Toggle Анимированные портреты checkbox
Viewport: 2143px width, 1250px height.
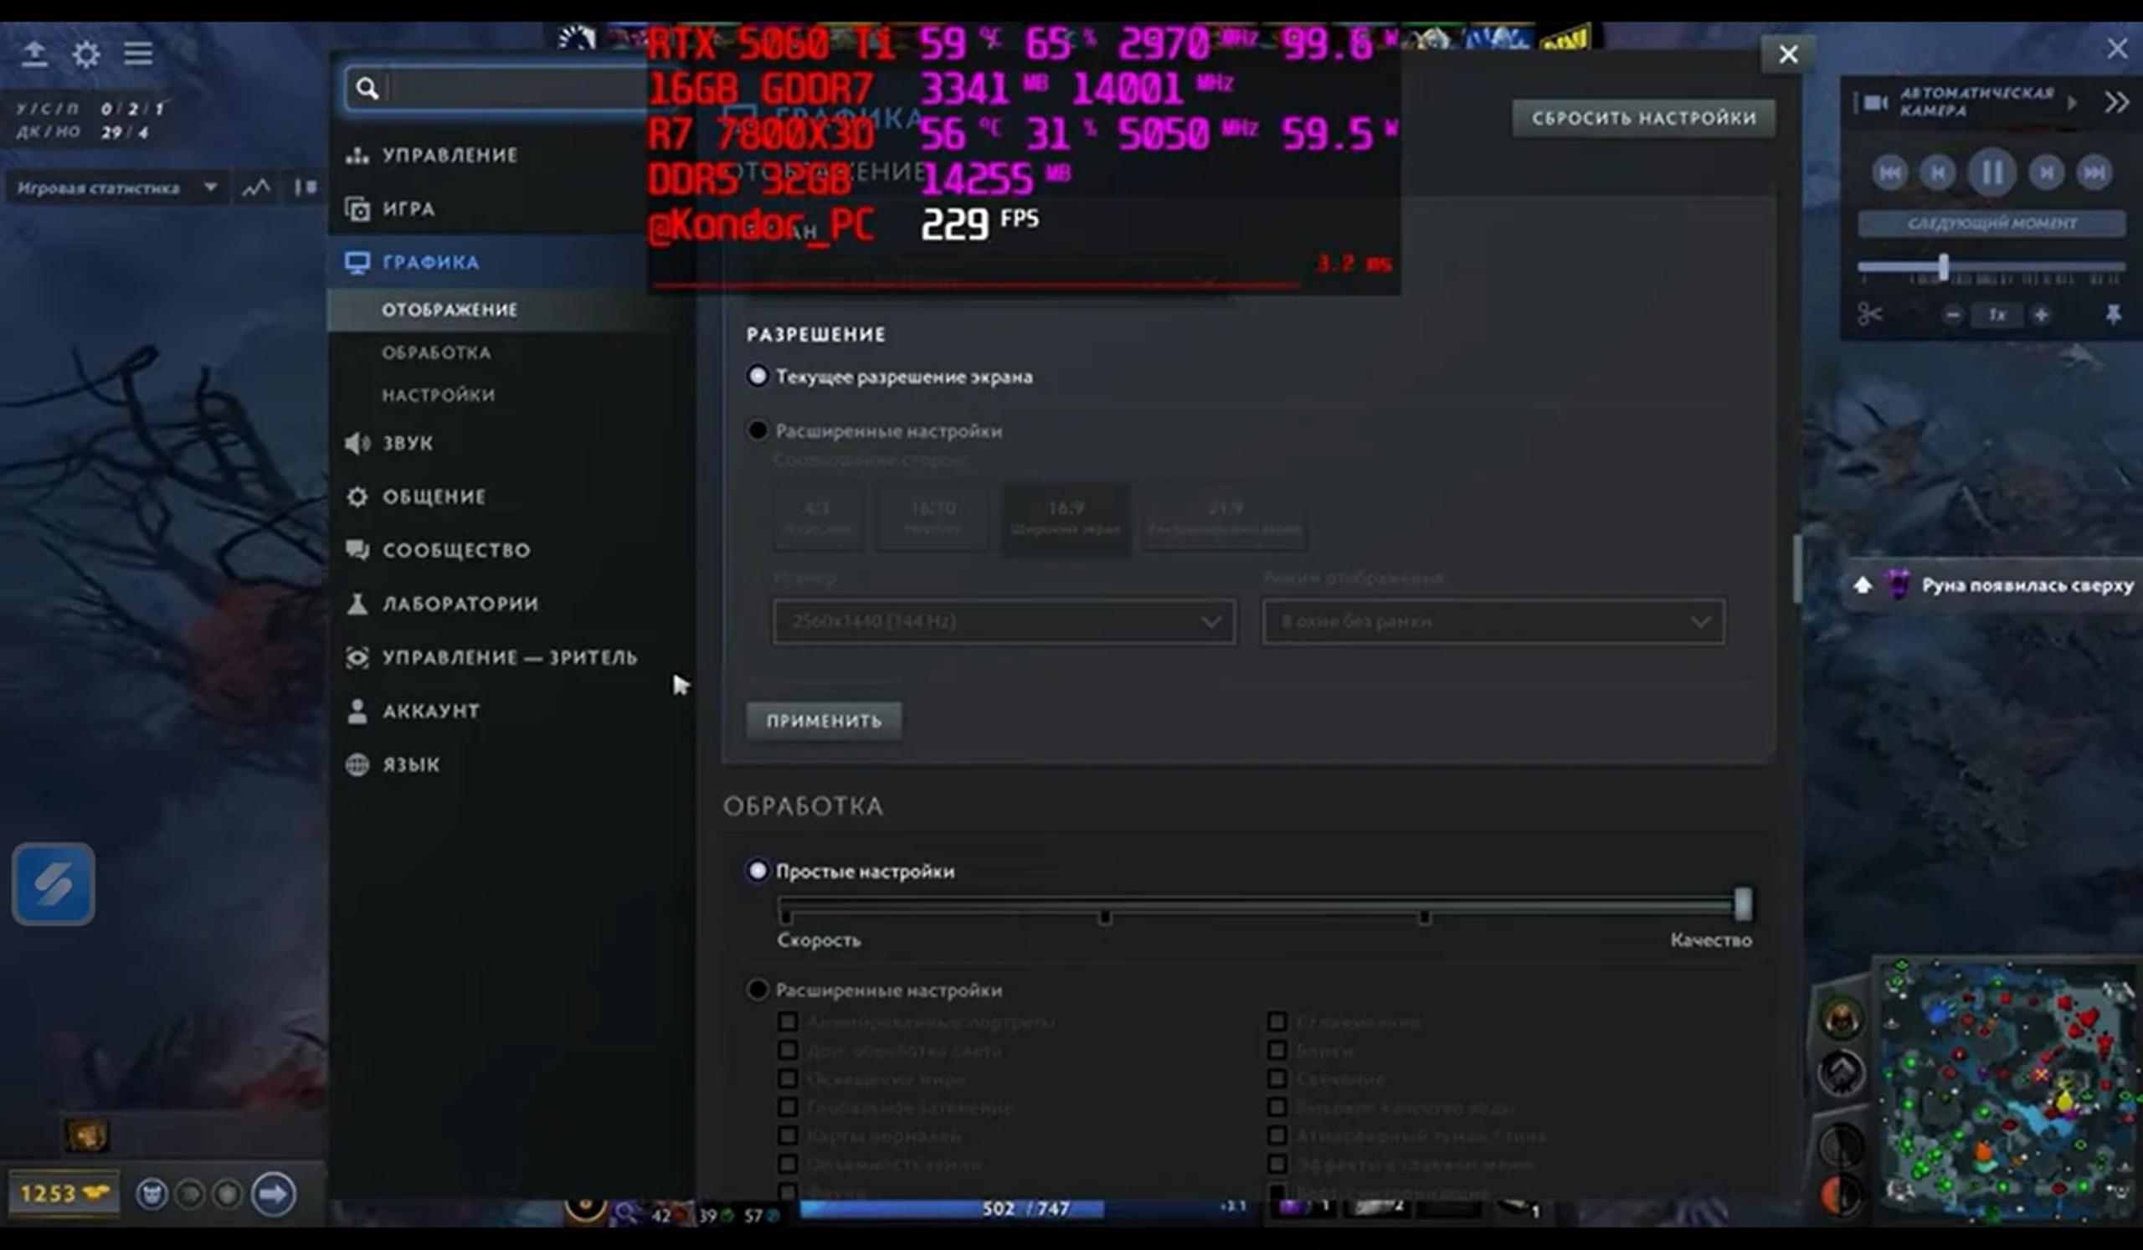click(x=788, y=1021)
